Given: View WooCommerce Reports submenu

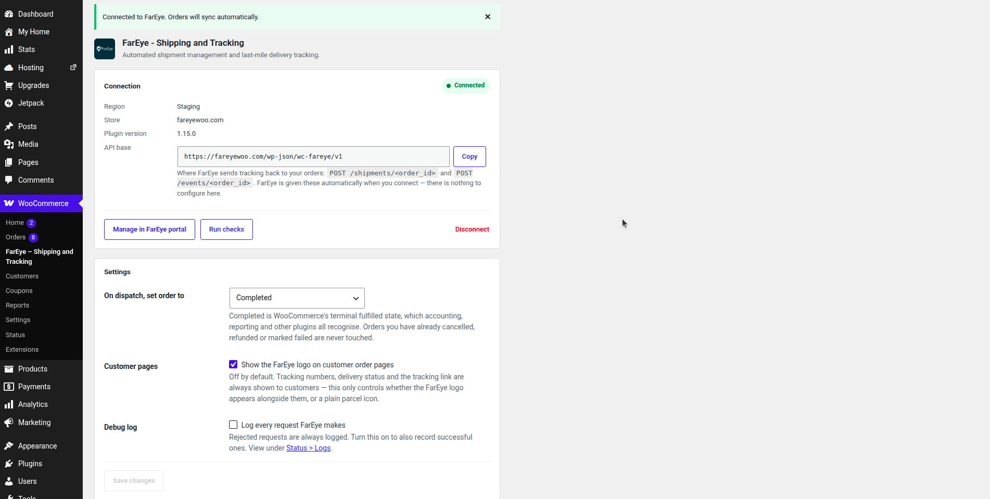Looking at the screenshot, I should click(x=17, y=305).
